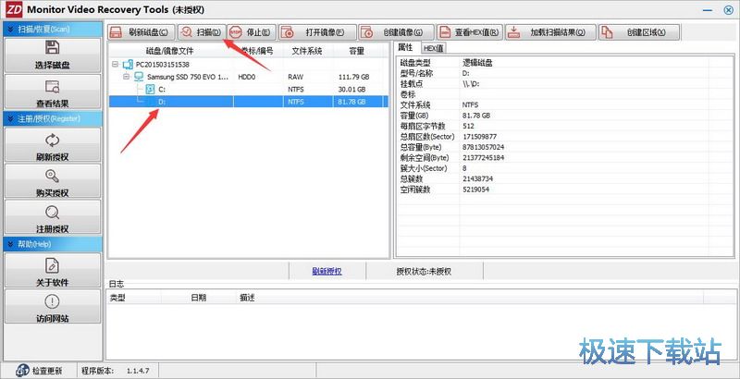The width and height of the screenshot is (740, 379).
Task: Collapse the PC201503151538 tree node
Action: click(116, 65)
